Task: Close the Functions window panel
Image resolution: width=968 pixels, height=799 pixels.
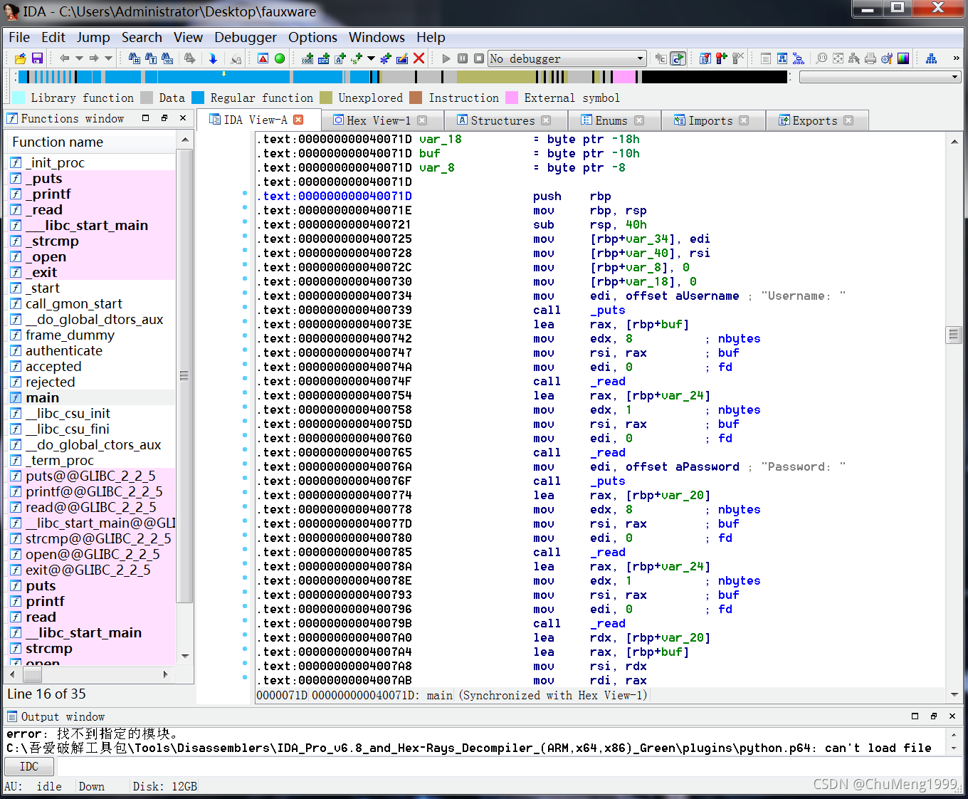Action: click(183, 118)
